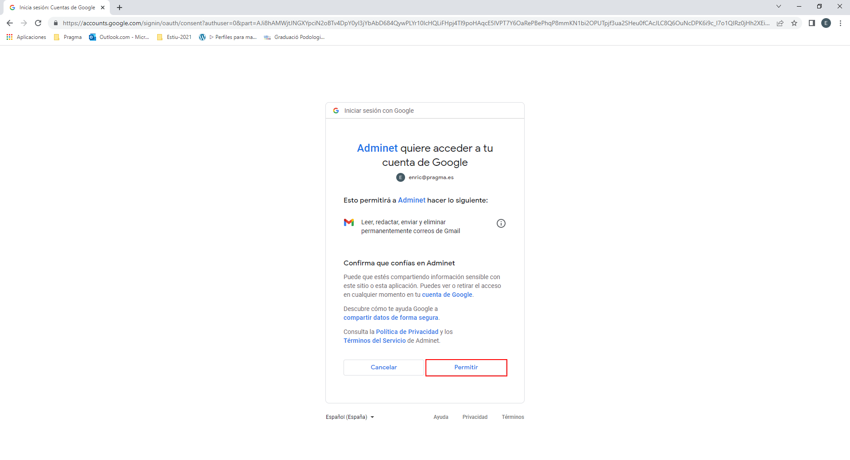Click the Adminet link in the heading
This screenshot has height=460, width=850.
(x=377, y=148)
